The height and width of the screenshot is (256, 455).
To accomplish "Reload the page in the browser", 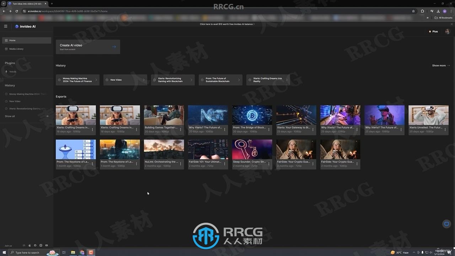I will tap(16, 11).
